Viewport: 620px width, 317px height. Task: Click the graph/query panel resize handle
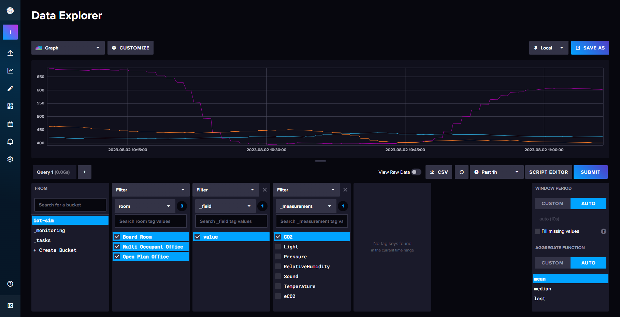coord(320,161)
